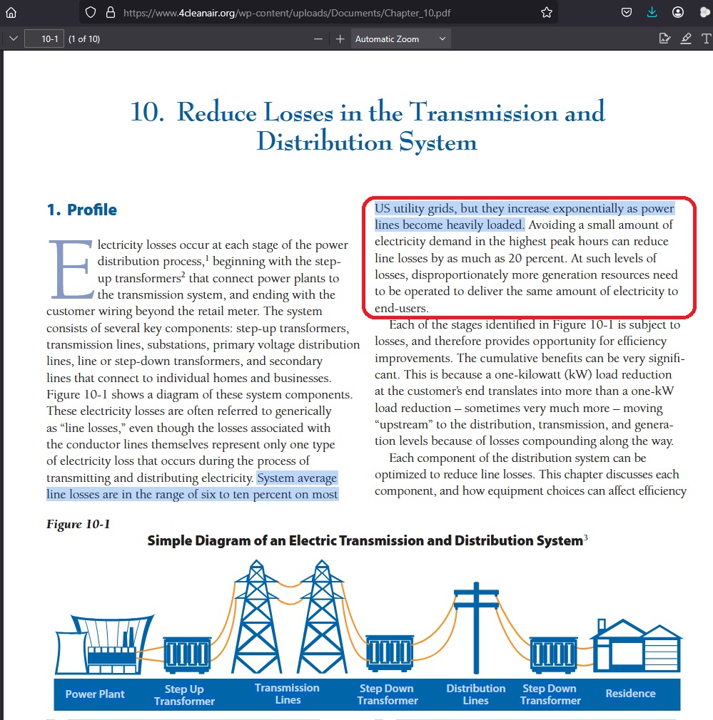Click the line 'lectricity losses occur at each stage'

pos(223,245)
